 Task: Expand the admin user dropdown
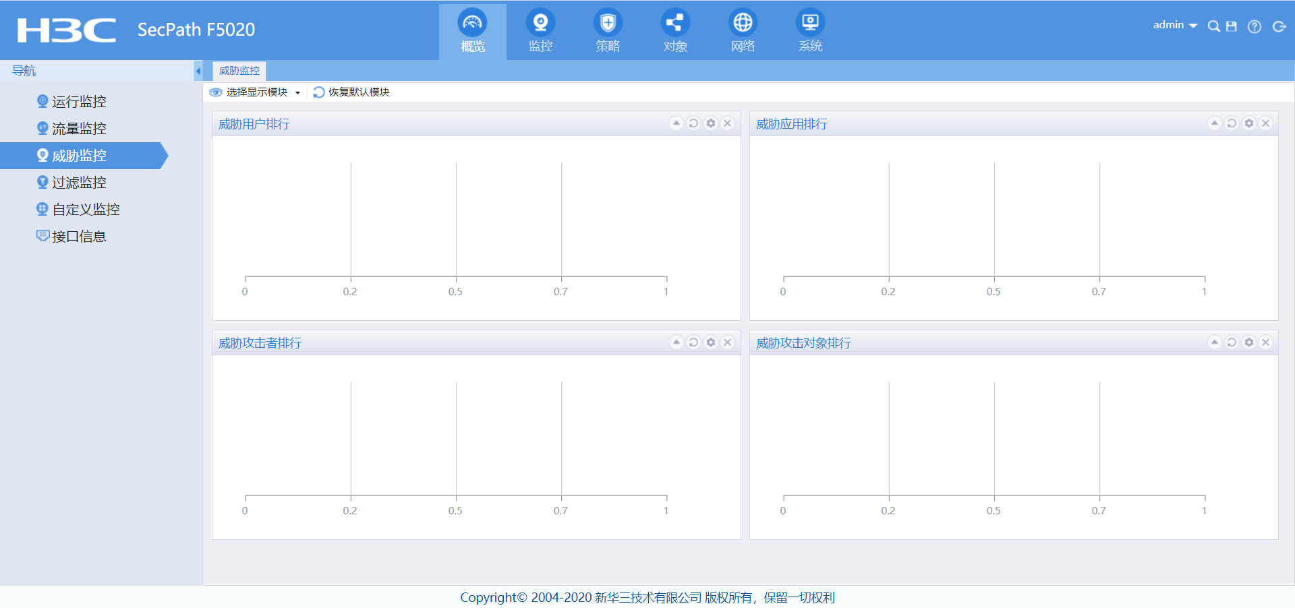point(1175,25)
